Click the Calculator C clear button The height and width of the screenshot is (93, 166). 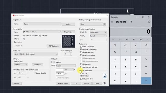pos(136,45)
